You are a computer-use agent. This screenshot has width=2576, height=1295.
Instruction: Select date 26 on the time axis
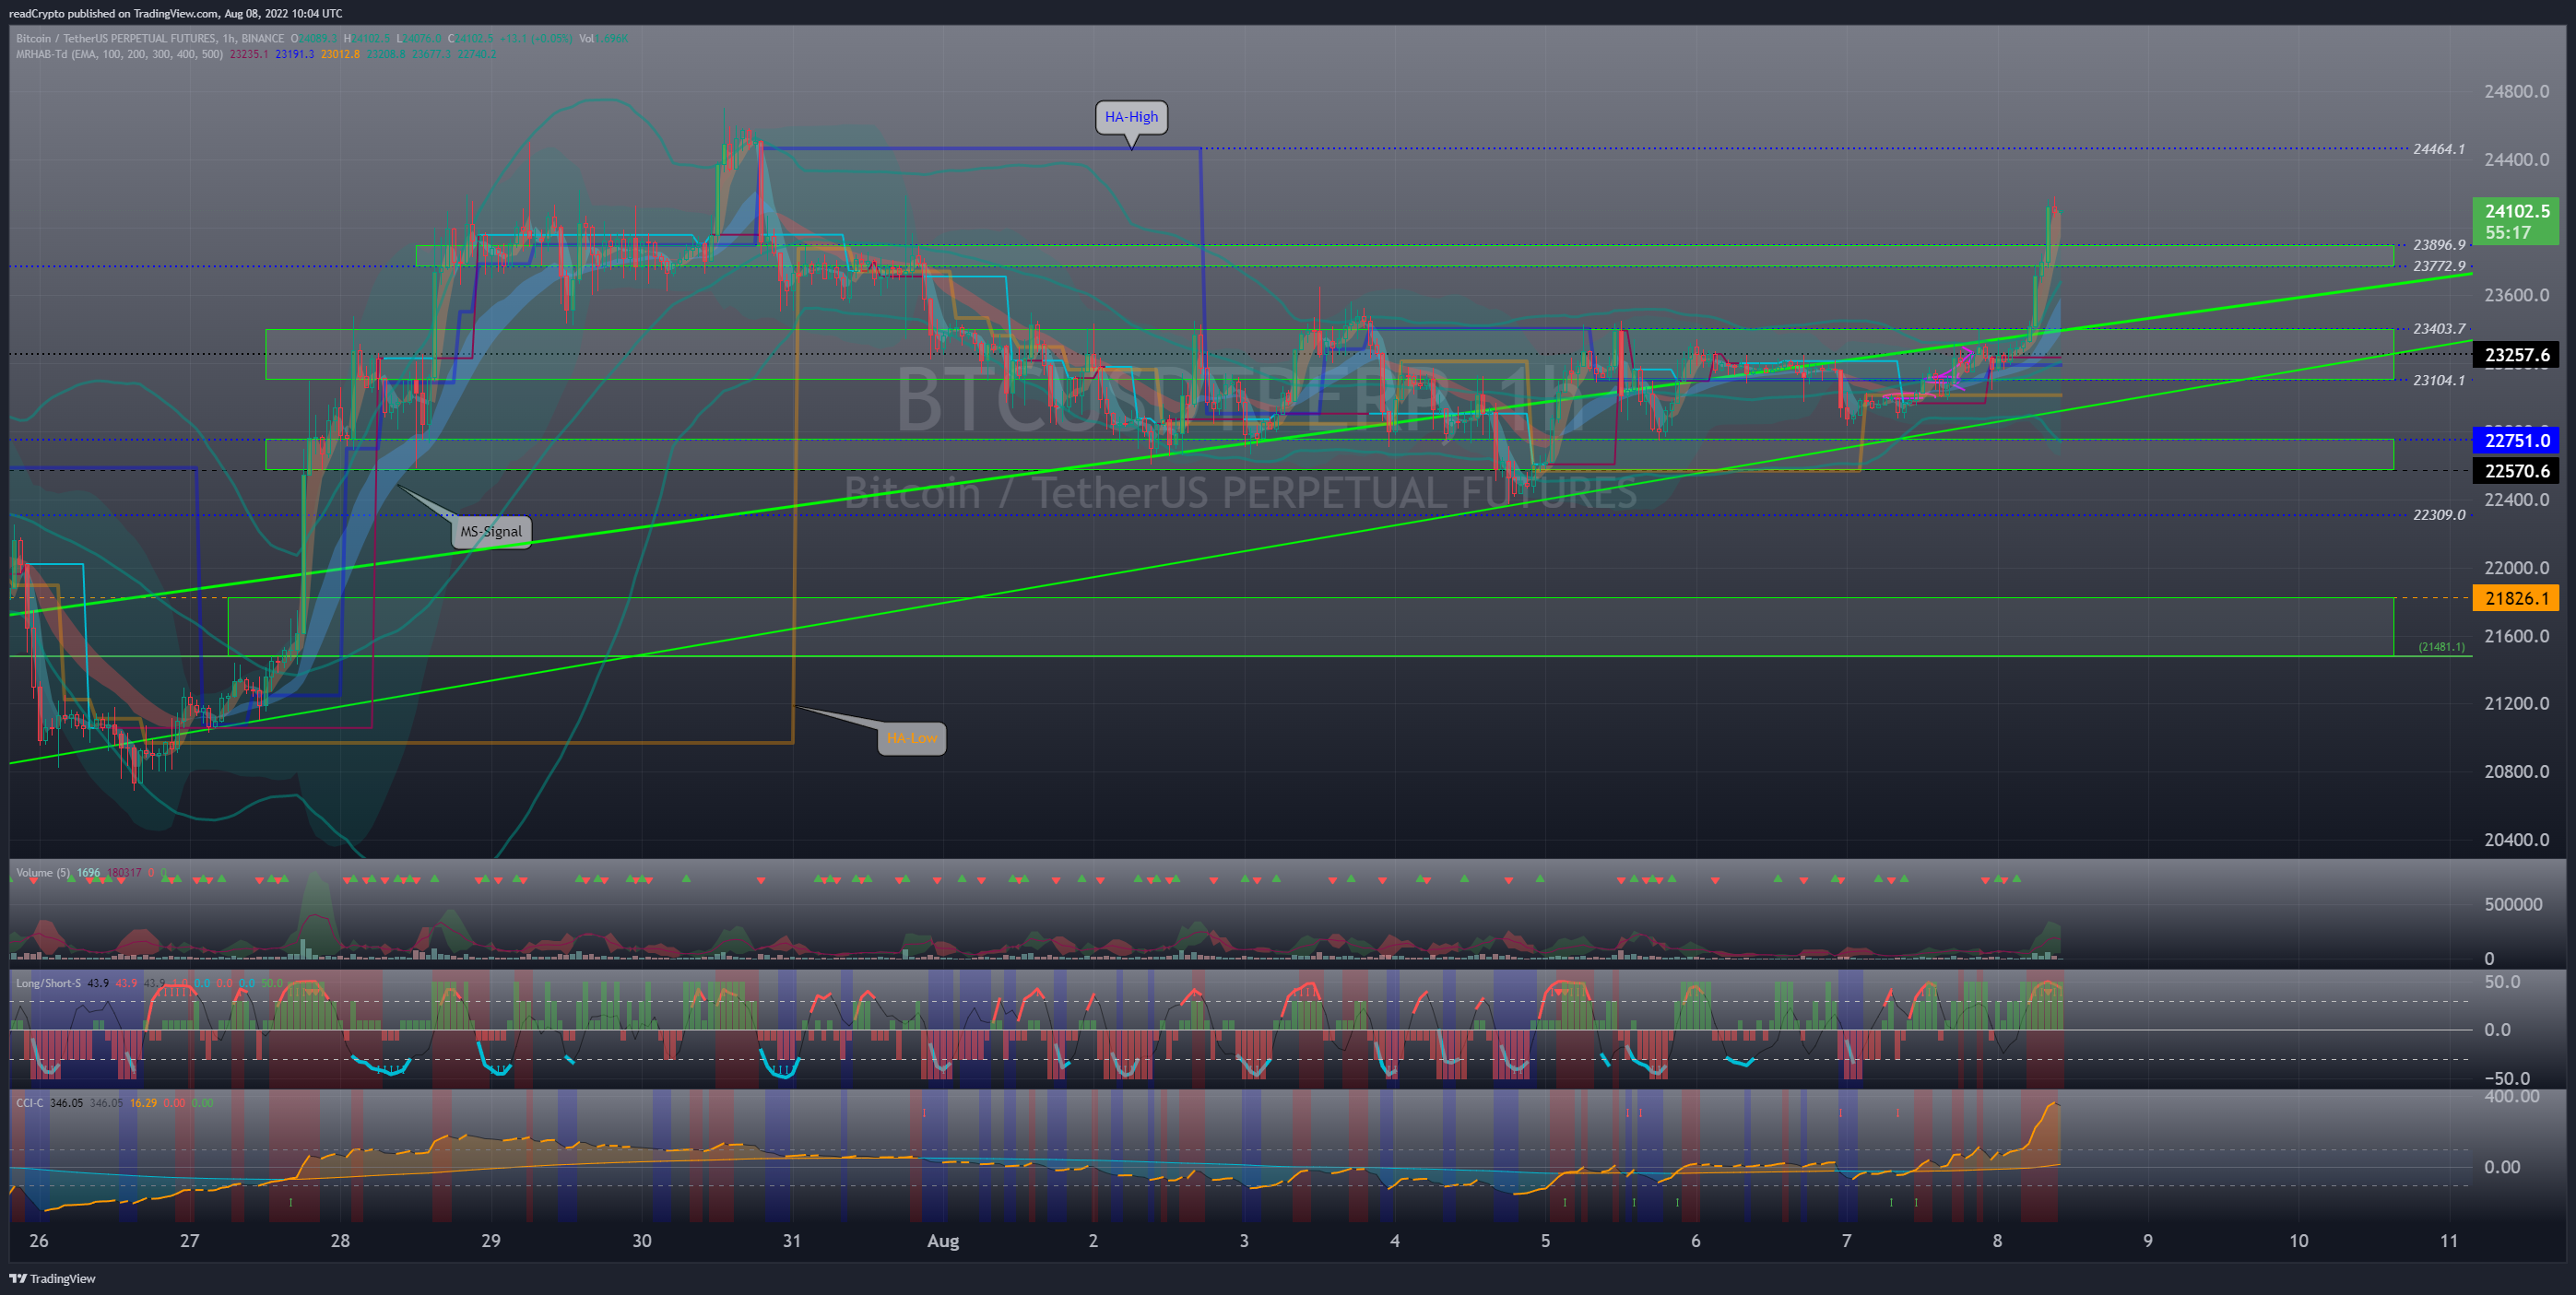click(39, 1241)
